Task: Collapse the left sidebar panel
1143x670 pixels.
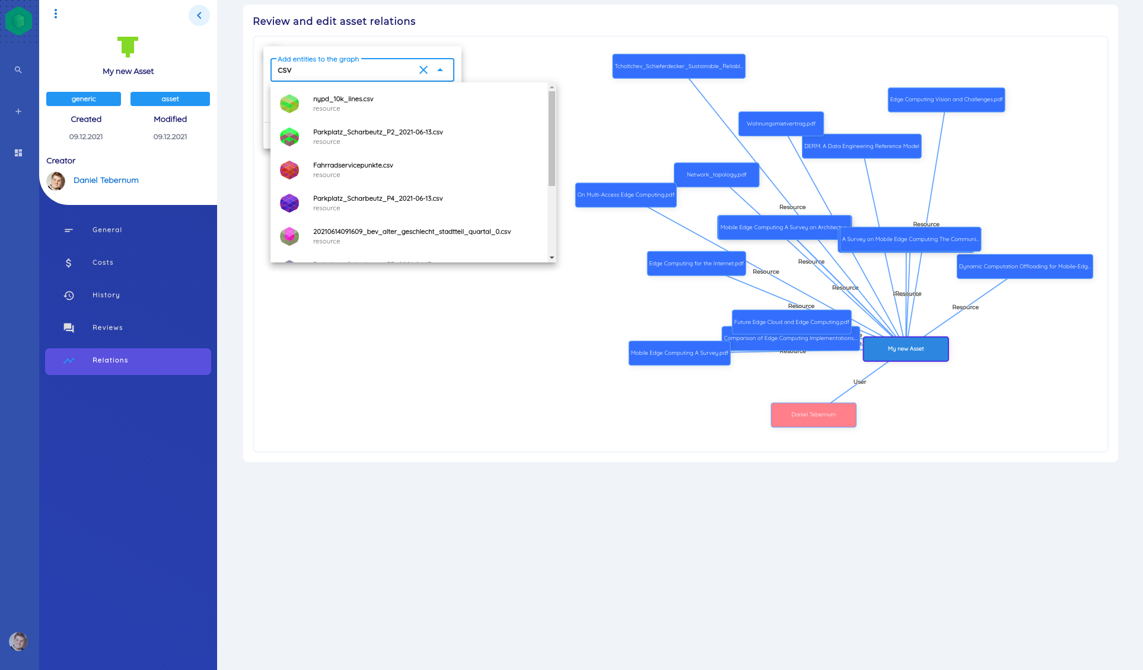Action: [199, 14]
